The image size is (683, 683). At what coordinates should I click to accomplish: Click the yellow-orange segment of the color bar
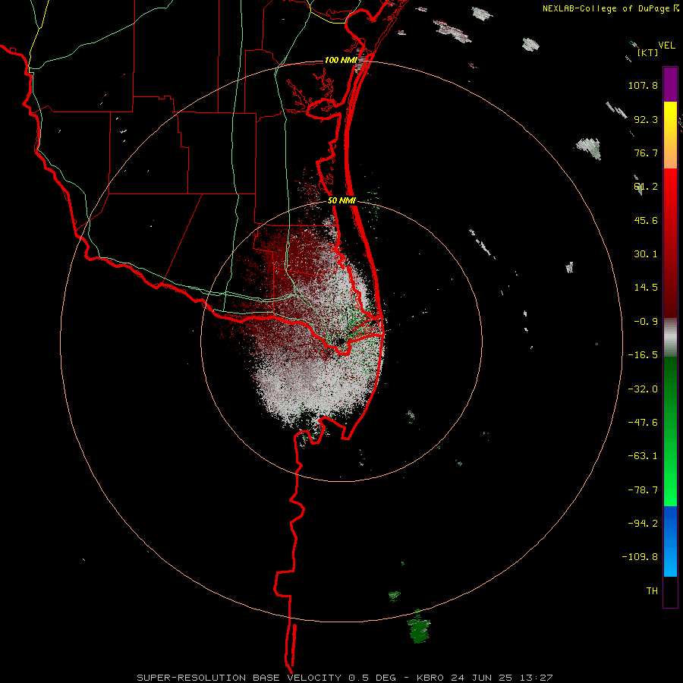tap(670, 135)
